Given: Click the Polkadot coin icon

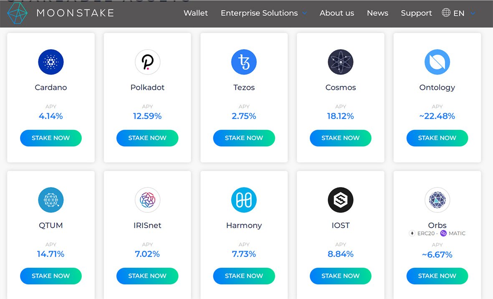Looking at the screenshot, I should [x=147, y=62].
